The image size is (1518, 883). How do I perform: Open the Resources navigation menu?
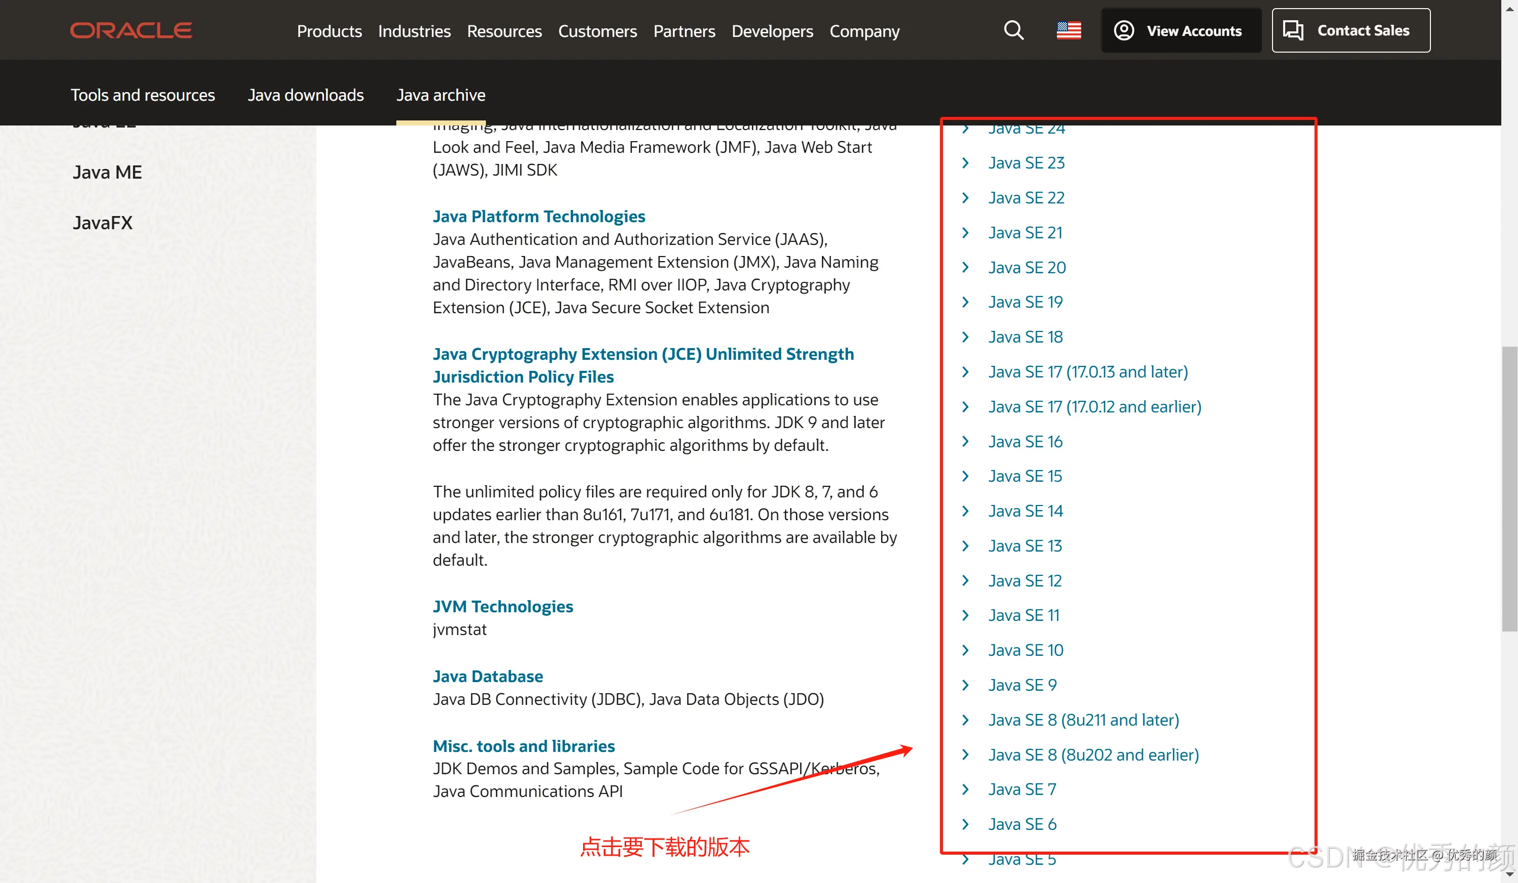coord(504,31)
